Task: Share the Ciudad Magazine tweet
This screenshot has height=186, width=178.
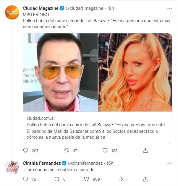Action: (145, 151)
